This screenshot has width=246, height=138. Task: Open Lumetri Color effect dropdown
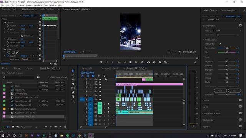tap(222, 20)
